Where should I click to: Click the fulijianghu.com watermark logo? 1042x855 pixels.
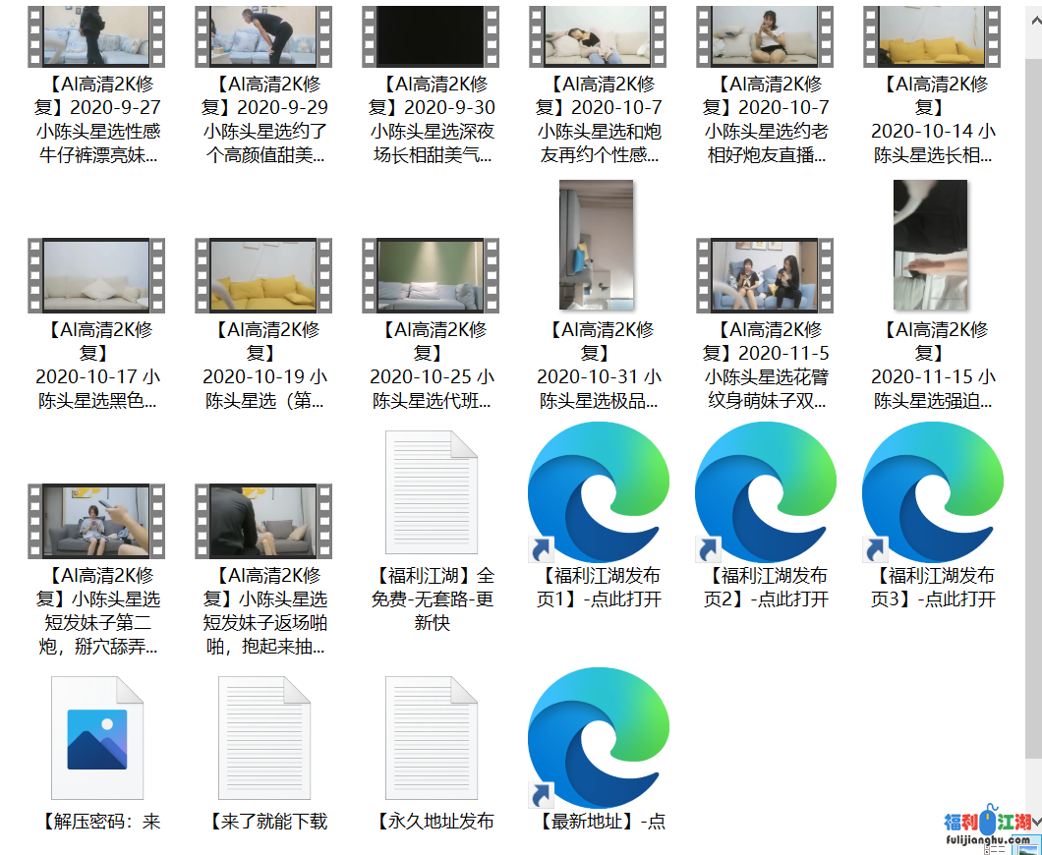[x=987, y=829]
